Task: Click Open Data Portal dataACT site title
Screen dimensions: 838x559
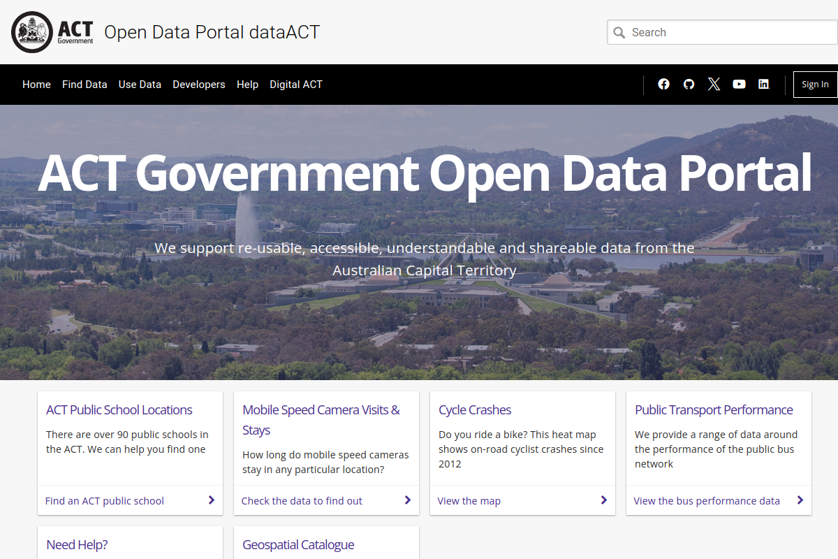Action: click(x=212, y=32)
